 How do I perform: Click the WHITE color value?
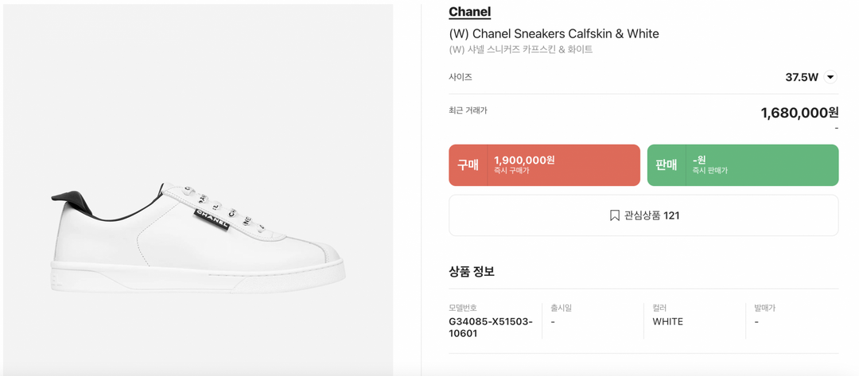667,322
